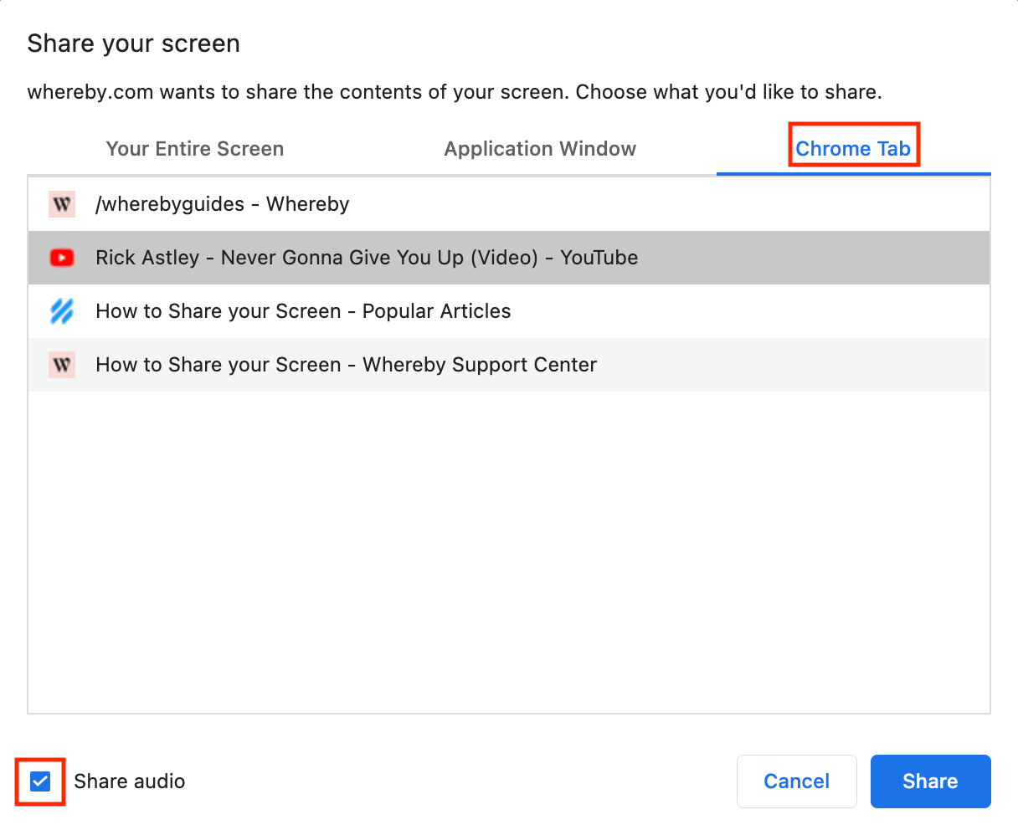Click the blue Share button

930,781
